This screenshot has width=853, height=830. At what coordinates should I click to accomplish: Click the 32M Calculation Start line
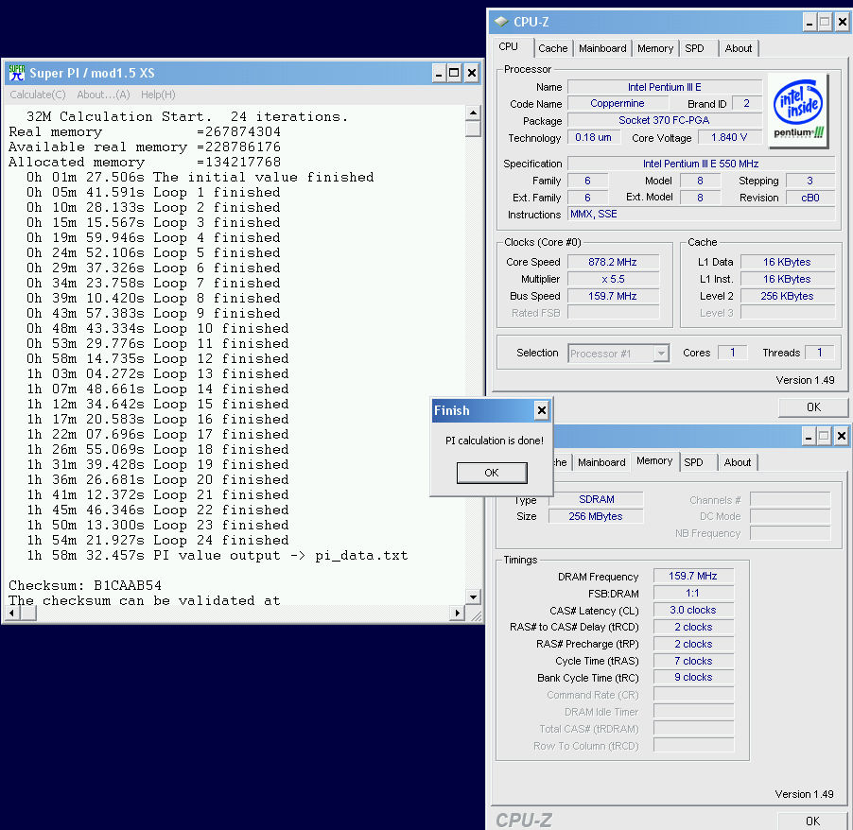tap(187, 117)
